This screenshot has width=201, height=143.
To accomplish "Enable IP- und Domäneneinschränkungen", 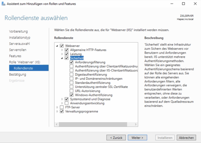I will [72, 78].
